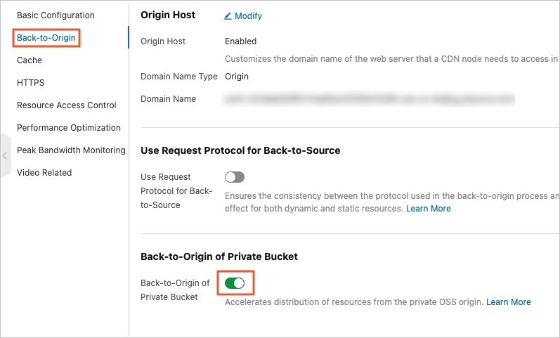This screenshot has height=338, width=560.
Task: Switch to Video Related settings
Action: 44,173
